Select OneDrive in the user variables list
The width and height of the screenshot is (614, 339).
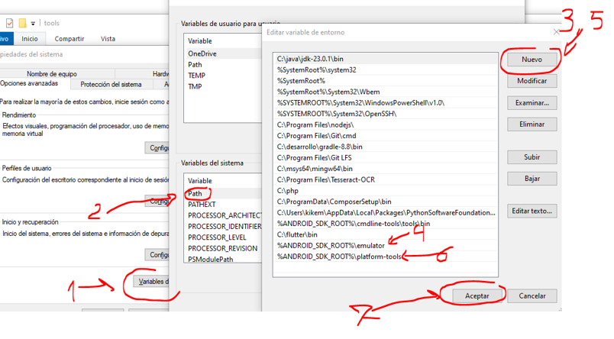[202, 54]
